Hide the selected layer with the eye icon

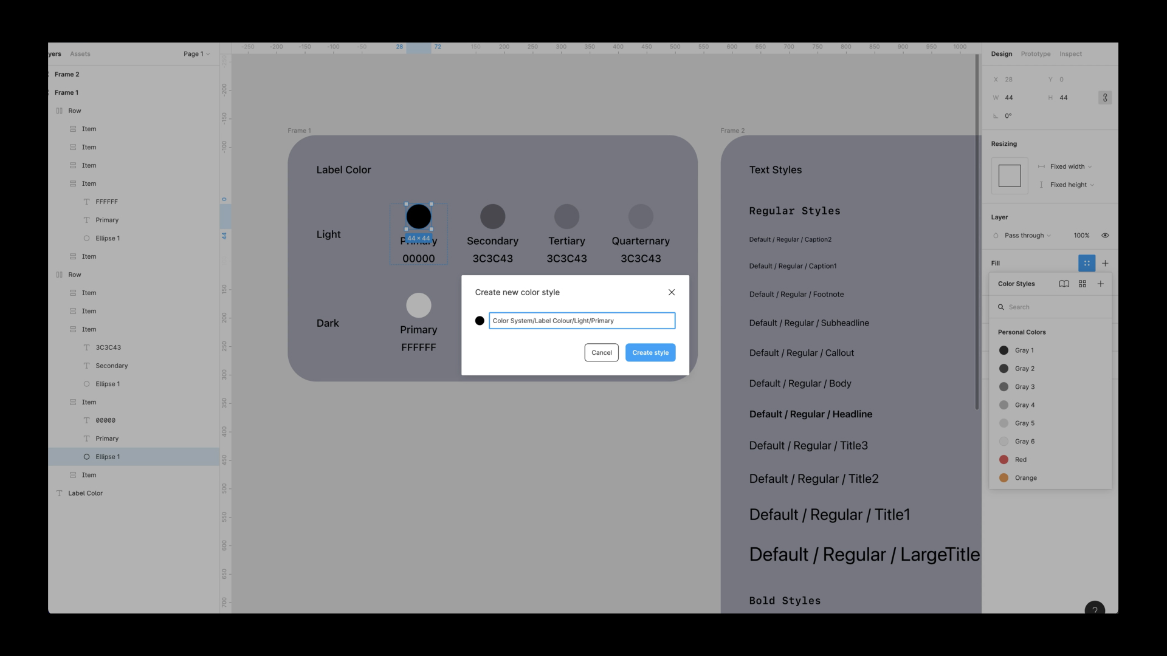pos(1104,235)
